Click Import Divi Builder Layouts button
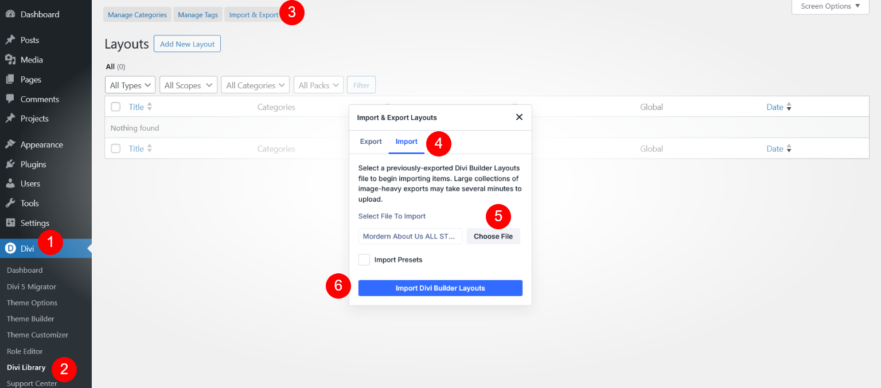881x388 pixels. (x=440, y=288)
